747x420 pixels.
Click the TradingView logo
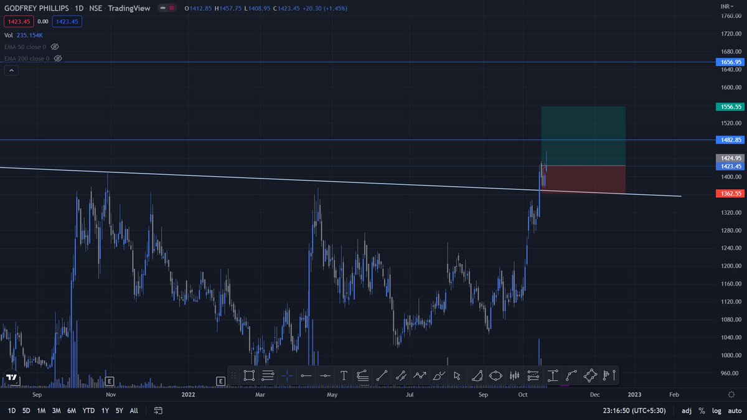click(x=11, y=377)
